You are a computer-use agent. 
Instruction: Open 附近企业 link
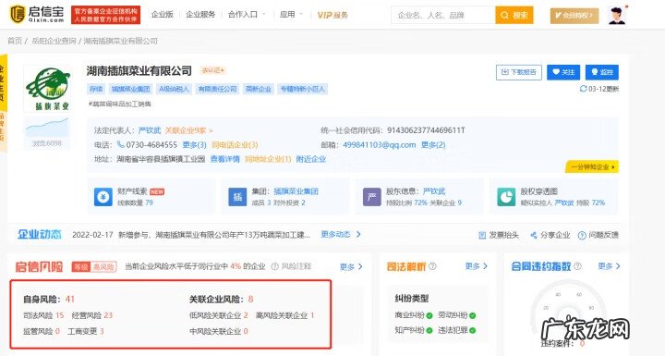point(311,159)
